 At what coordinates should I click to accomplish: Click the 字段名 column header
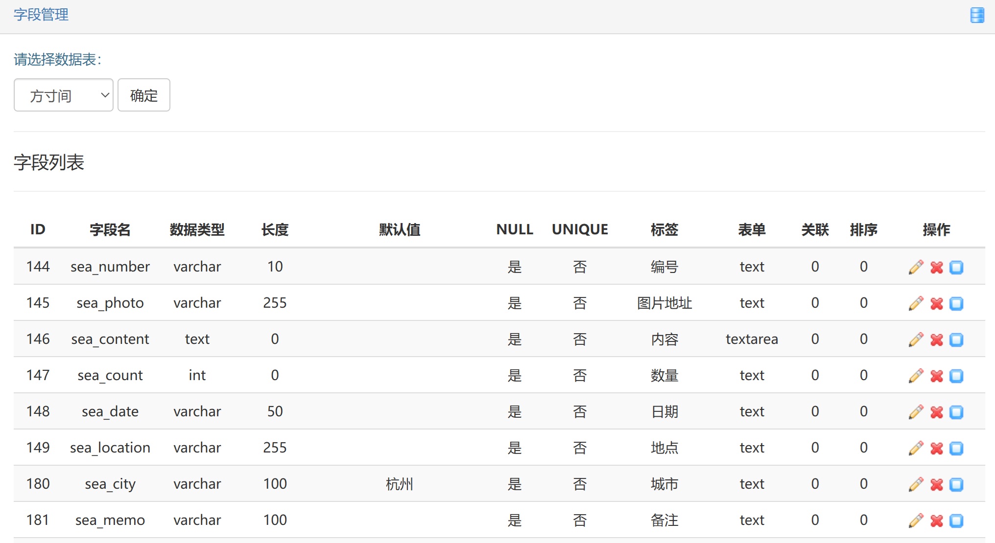point(110,229)
